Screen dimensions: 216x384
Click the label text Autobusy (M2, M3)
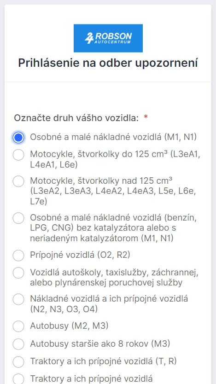pos(69,326)
